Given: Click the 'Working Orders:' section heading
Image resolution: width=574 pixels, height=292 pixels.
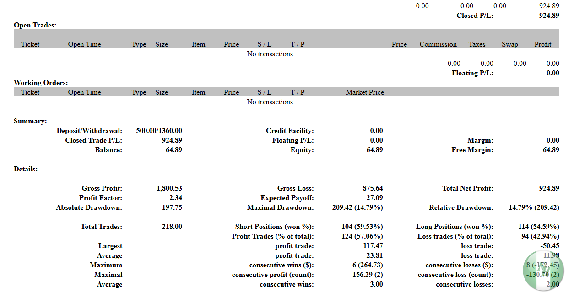Looking at the screenshot, I should tap(41, 83).
